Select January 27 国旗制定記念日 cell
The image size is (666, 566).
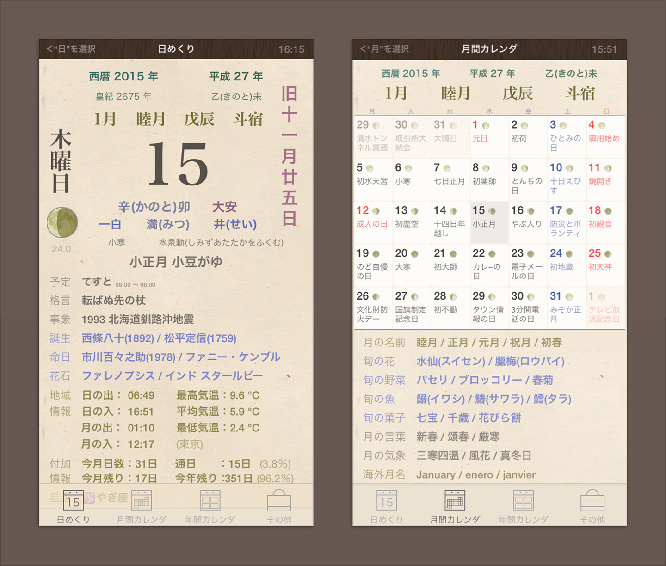click(x=412, y=308)
